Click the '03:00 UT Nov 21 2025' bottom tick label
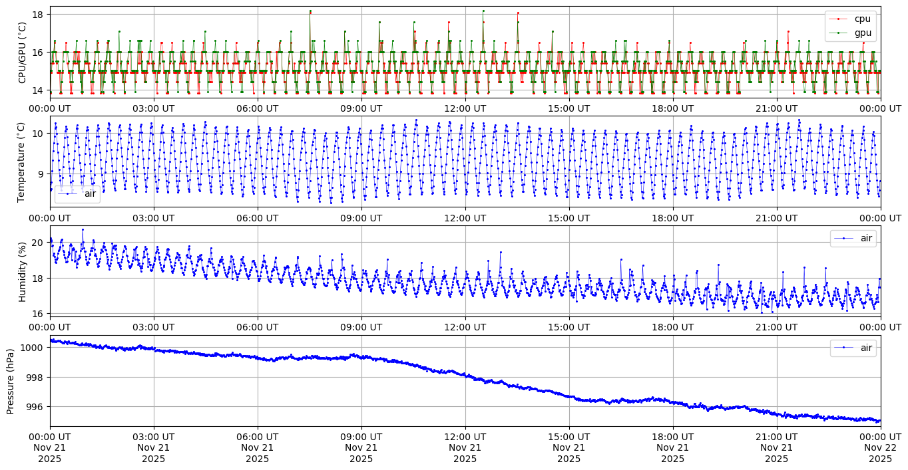The width and height of the screenshot is (908, 470). [154, 447]
